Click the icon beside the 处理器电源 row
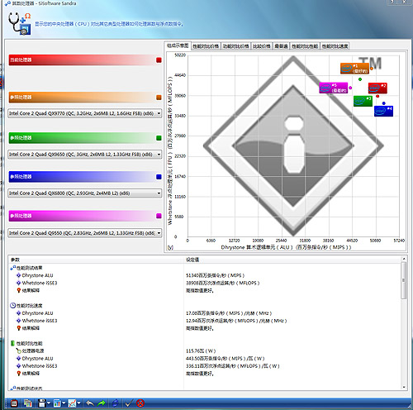The image size is (413, 410). click(x=18, y=350)
